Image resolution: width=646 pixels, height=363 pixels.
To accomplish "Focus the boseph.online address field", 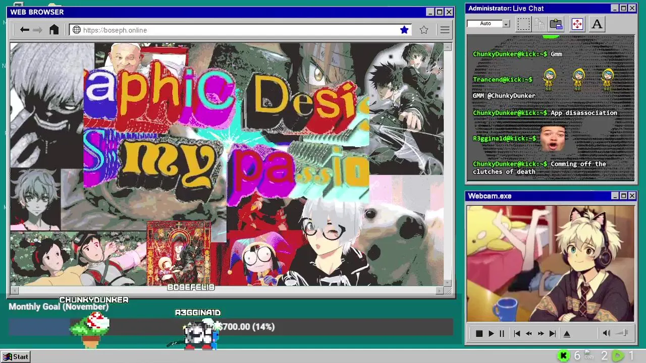I will tap(240, 30).
